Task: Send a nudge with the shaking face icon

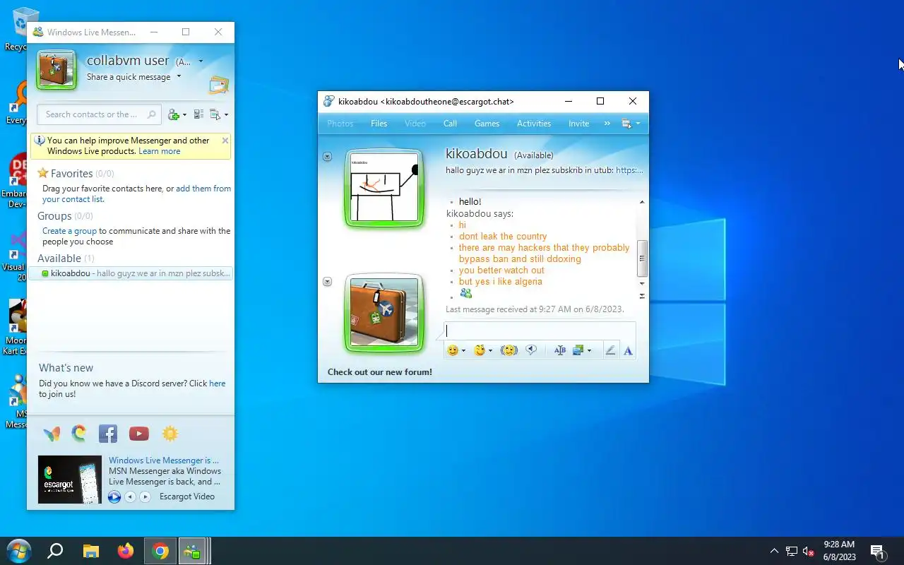Action: (509, 350)
